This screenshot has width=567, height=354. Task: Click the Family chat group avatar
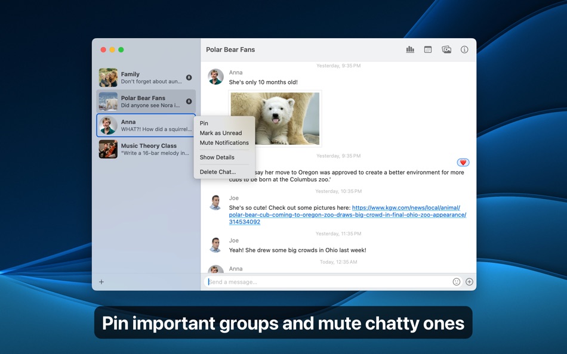point(108,77)
